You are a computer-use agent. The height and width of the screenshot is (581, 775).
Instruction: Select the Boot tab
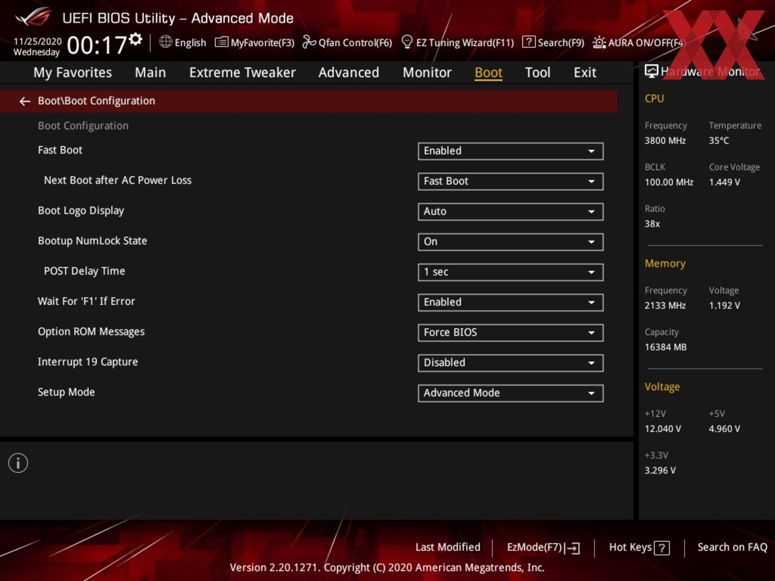point(488,72)
